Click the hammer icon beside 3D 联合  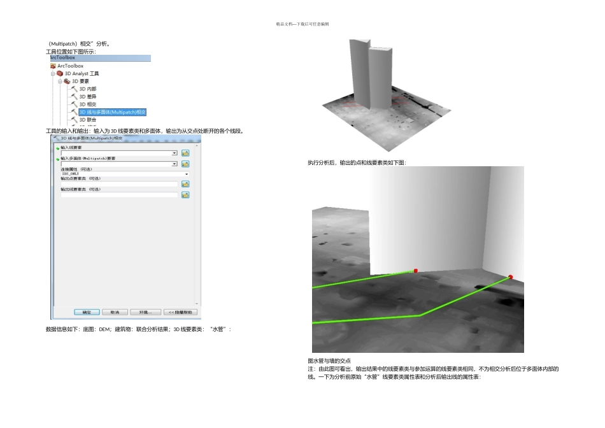point(75,120)
